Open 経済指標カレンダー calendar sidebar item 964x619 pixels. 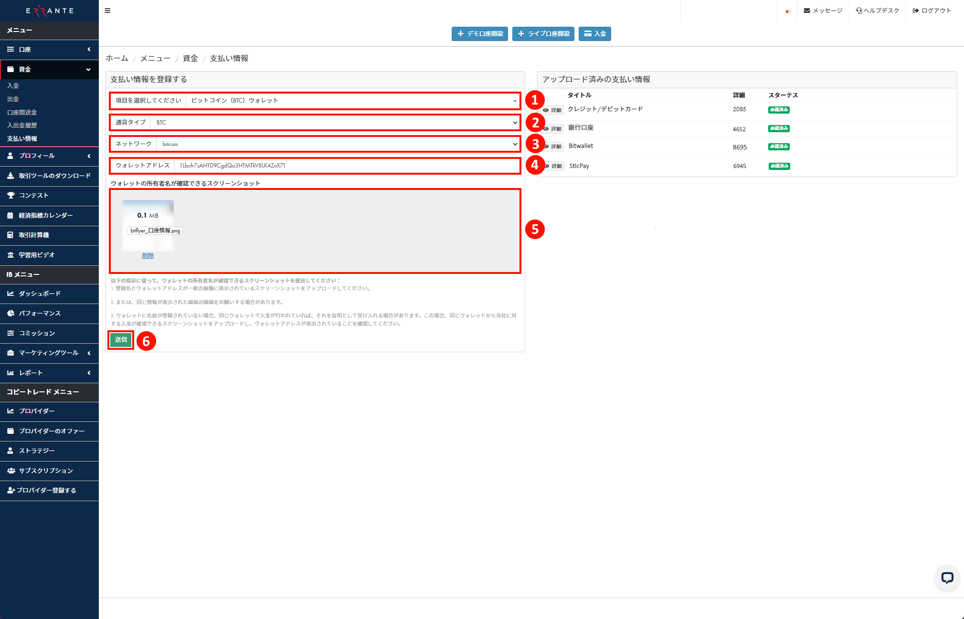click(x=45, y=215)
